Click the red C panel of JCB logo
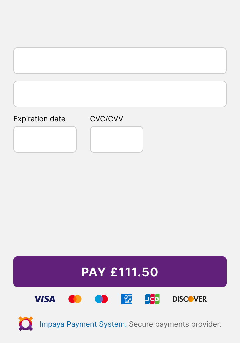This screenshot has height=343, width=240. click(152, 299)
